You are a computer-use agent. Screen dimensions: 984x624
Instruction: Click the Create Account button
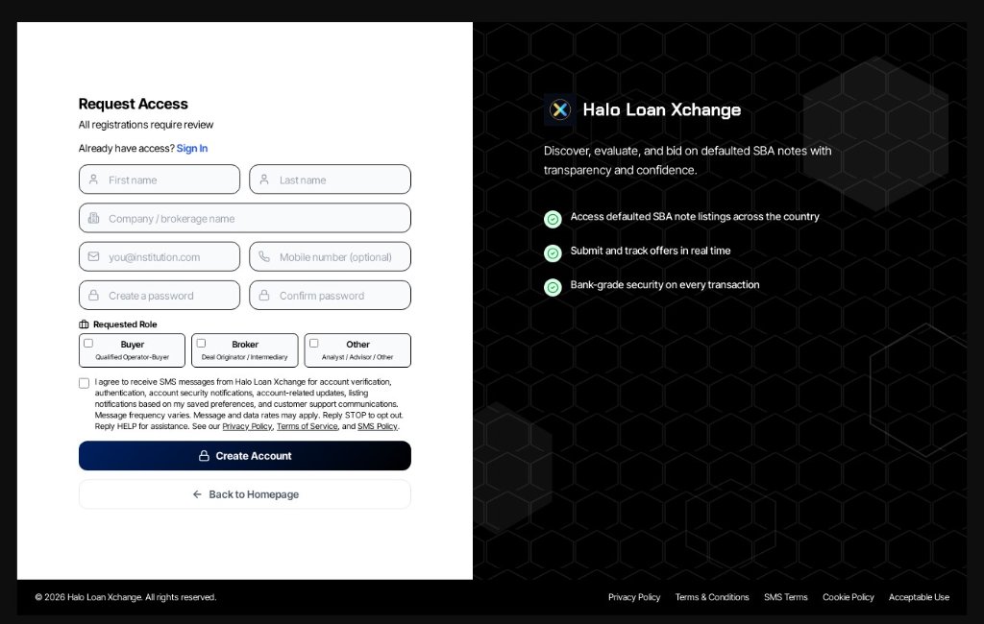245,456
